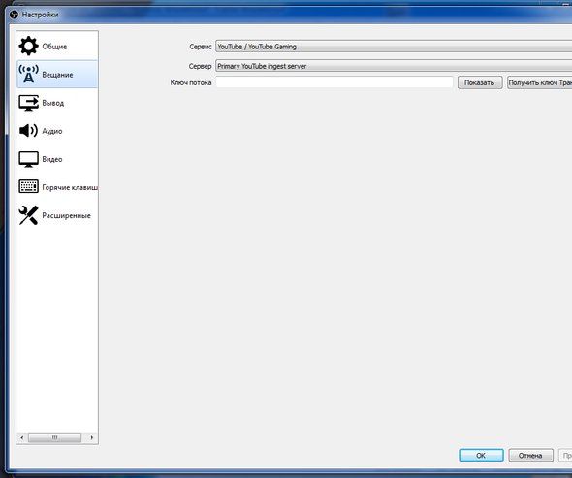Select the broadcast tower Вещание icon
Image resolution: width=572 pixels, height=478 pixels.
[28, 74]
